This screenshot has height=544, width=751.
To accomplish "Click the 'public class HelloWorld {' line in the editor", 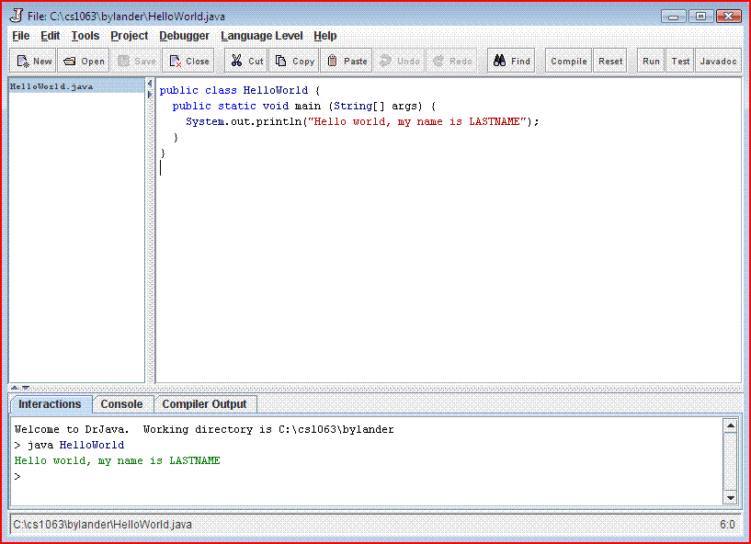I will 240,90.
